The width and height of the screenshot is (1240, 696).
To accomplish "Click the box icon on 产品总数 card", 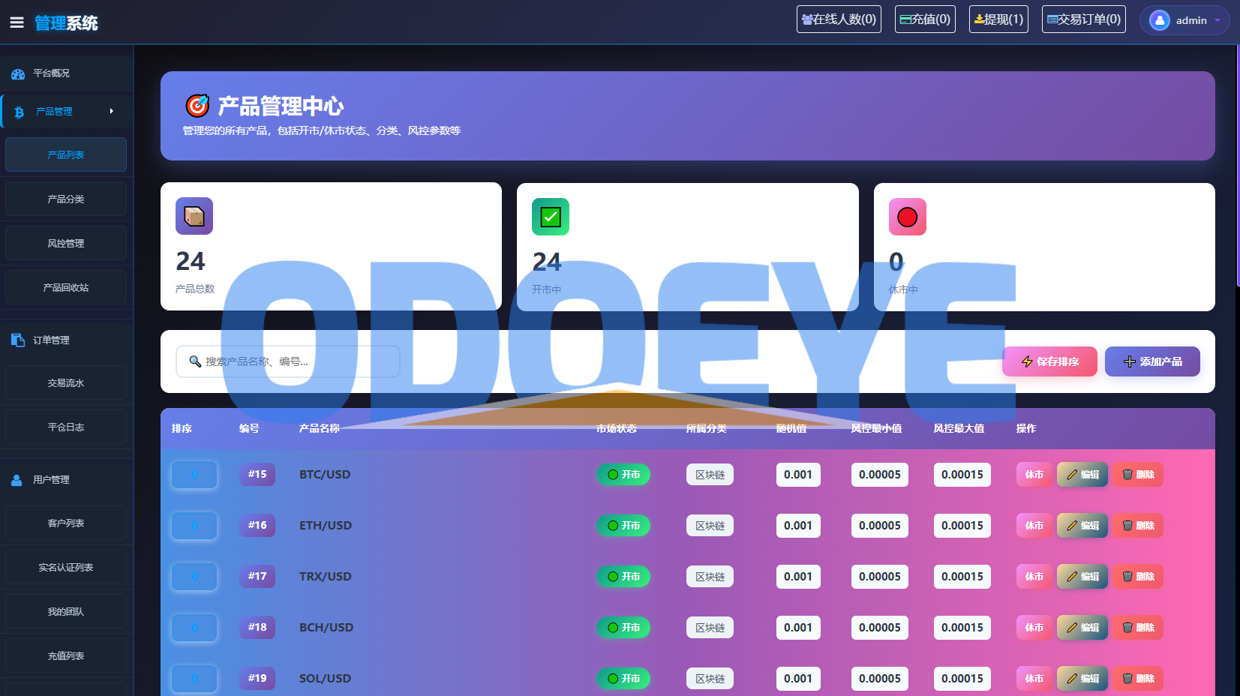I will pyautogui.click(x=194, y=216).
